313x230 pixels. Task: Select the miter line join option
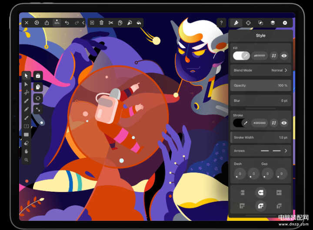click(x=242, y=206)
